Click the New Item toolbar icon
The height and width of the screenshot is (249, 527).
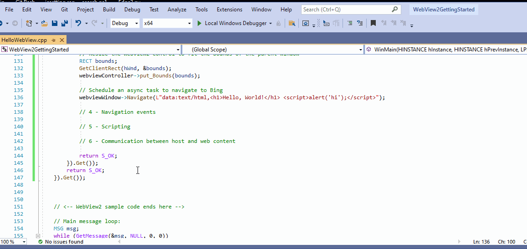[29, 23]
